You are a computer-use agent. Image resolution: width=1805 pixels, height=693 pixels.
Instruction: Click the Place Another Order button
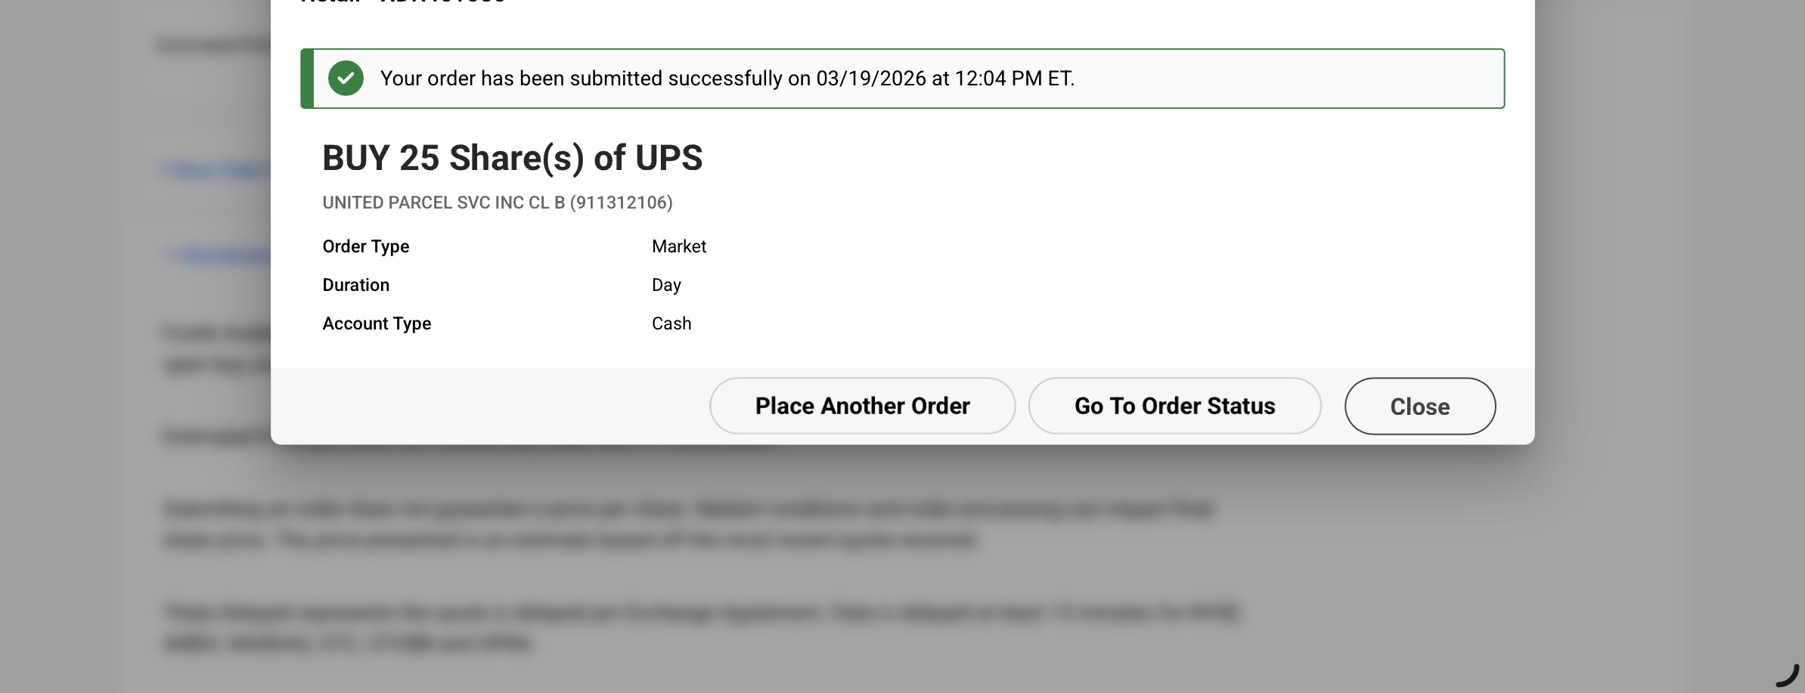[x=862, y=406]
